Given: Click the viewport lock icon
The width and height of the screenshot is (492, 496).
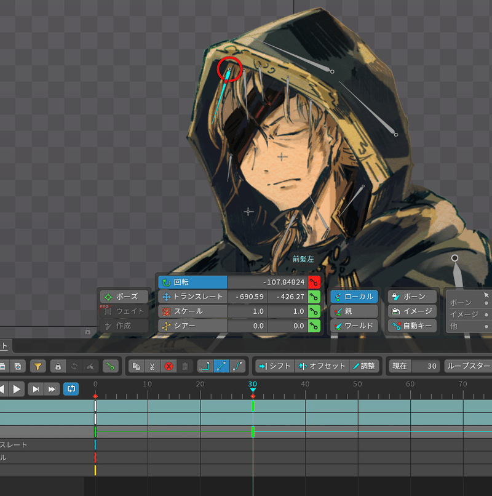Looking at the screenshot, I should pyautogui.click(x=87, y=331).
